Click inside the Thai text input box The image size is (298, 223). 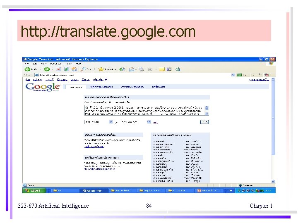click(x=144, y=111)
